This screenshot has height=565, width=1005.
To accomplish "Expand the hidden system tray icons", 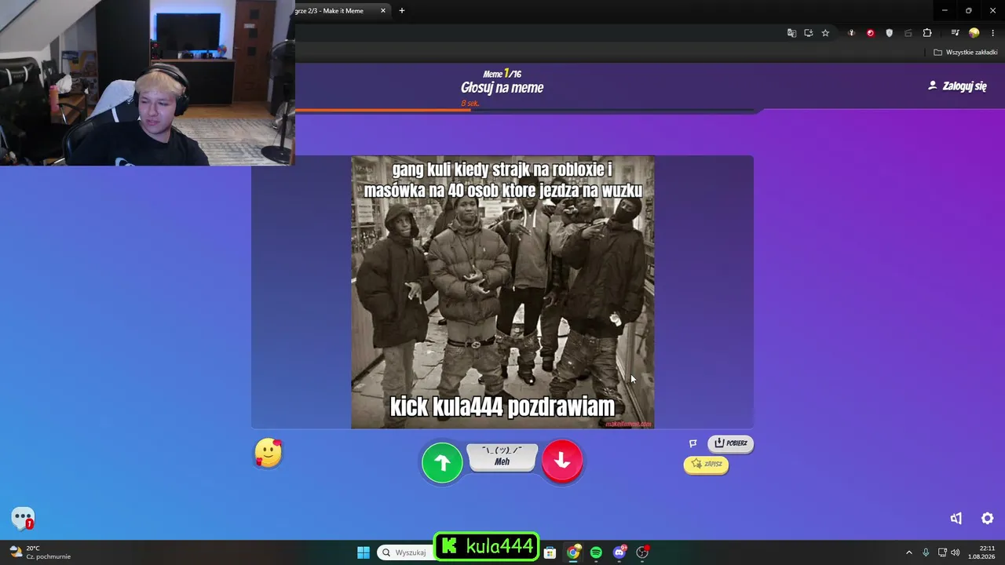I will click(909, 552).
